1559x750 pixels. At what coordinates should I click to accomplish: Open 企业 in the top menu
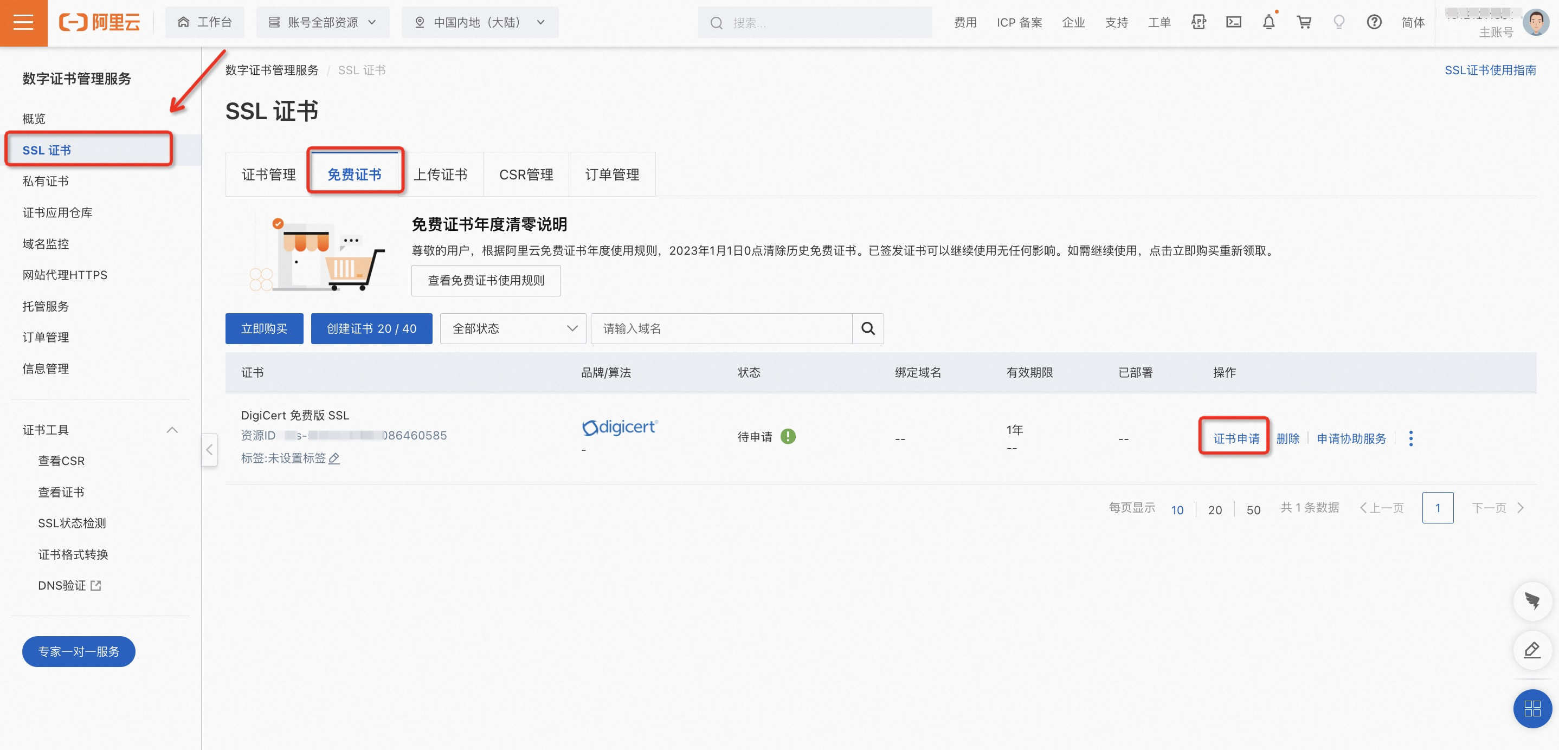point(1073,22)
